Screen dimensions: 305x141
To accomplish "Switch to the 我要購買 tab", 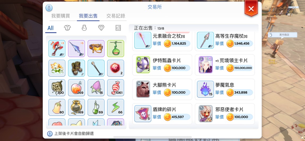I will pos(60,16).
